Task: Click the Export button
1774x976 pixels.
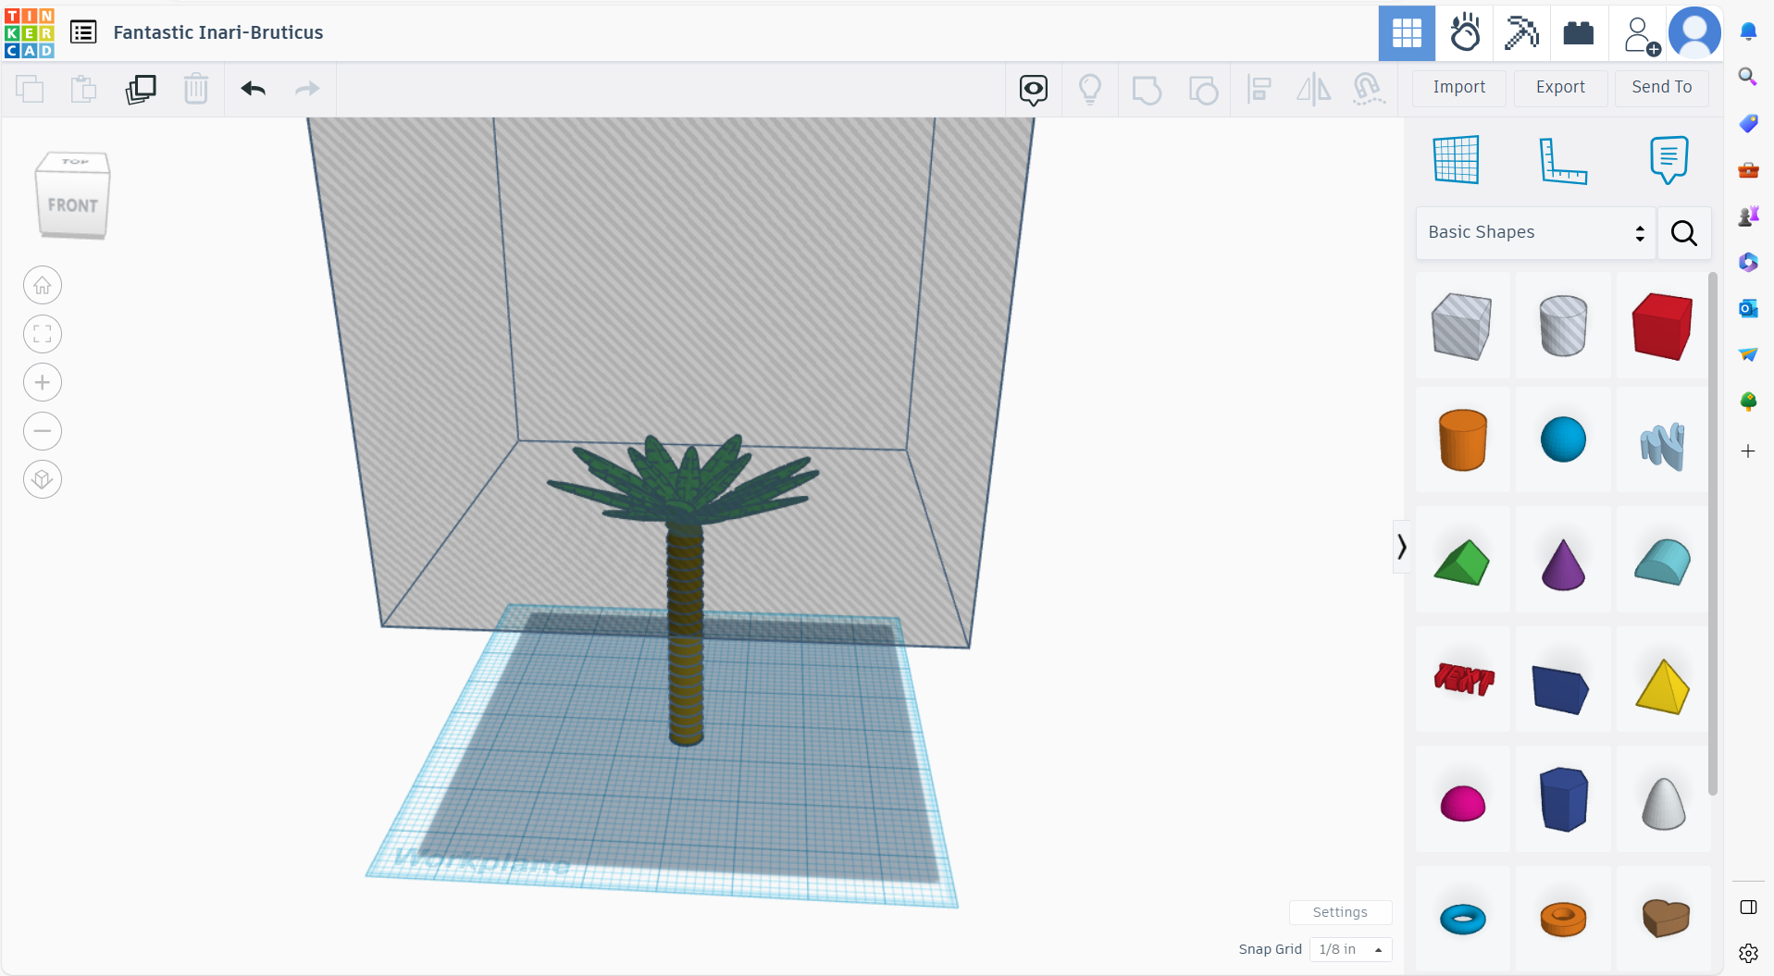Action: 1560,87
